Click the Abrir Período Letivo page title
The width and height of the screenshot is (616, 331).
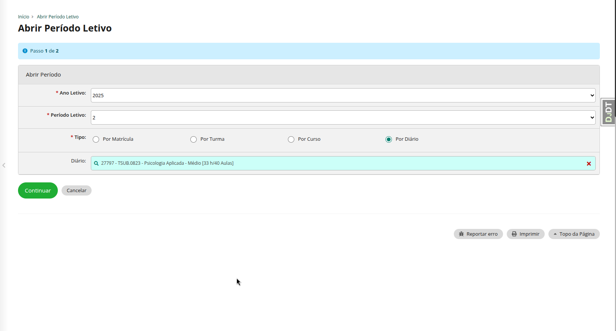[x=65, y=28]
